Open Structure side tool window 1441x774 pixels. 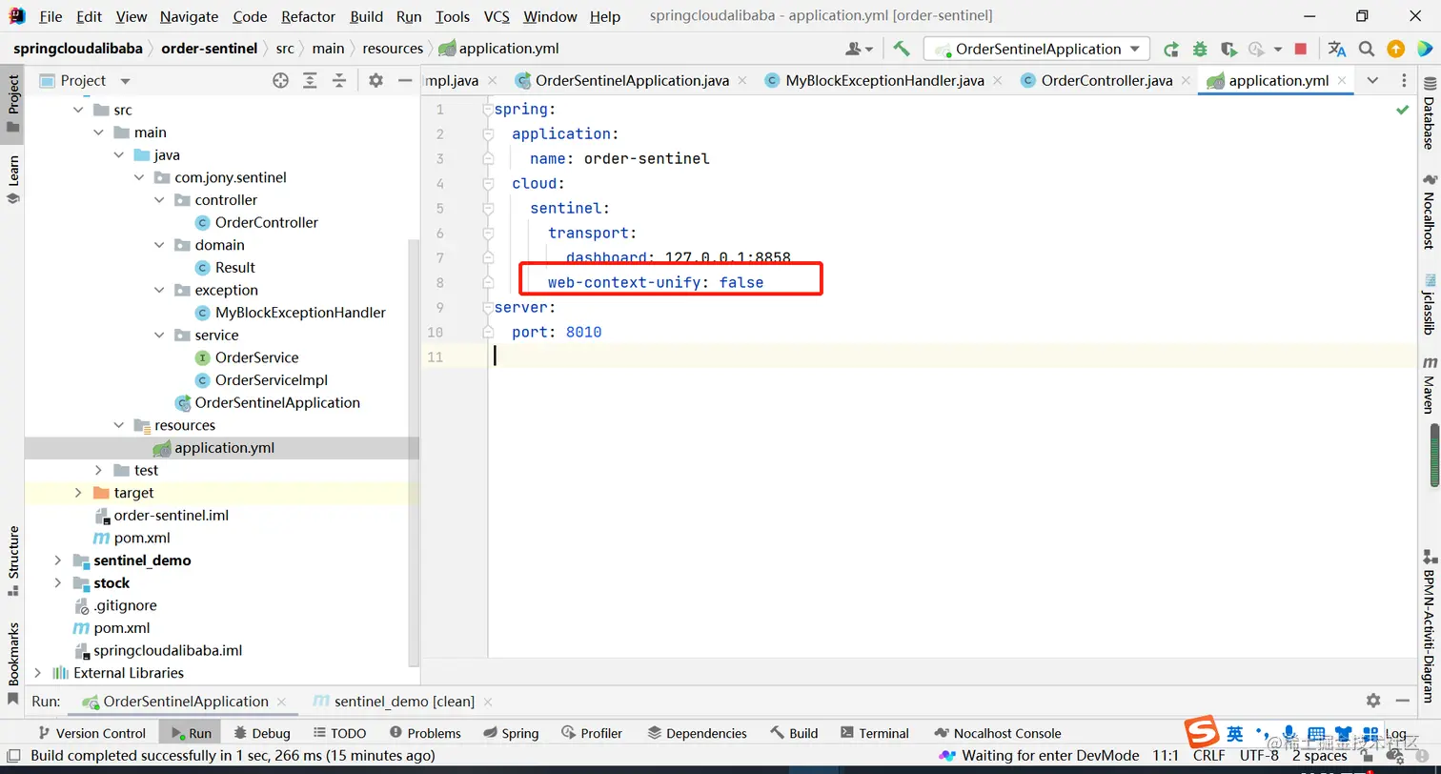click(x=13, y=560)
